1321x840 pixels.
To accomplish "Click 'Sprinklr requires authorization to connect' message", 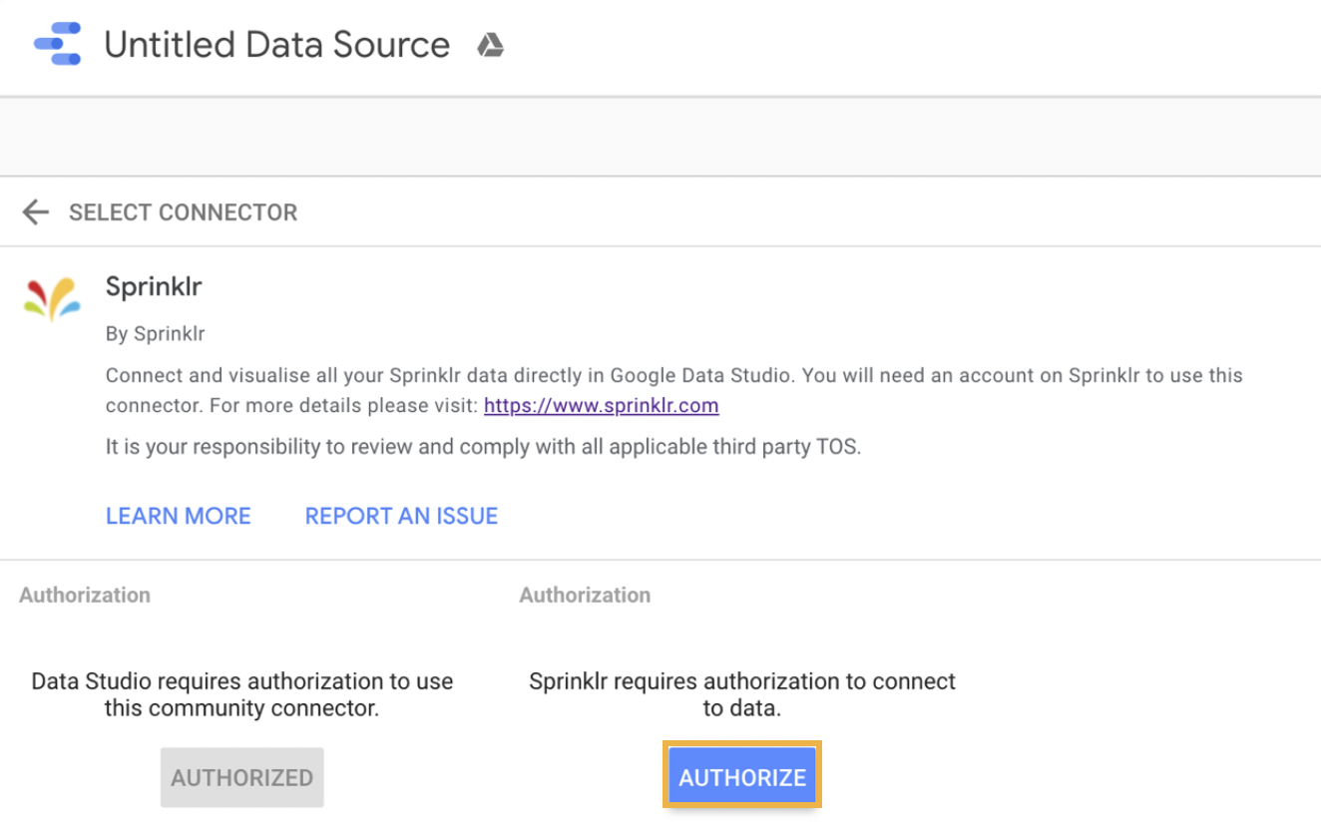I will (742, 695).
